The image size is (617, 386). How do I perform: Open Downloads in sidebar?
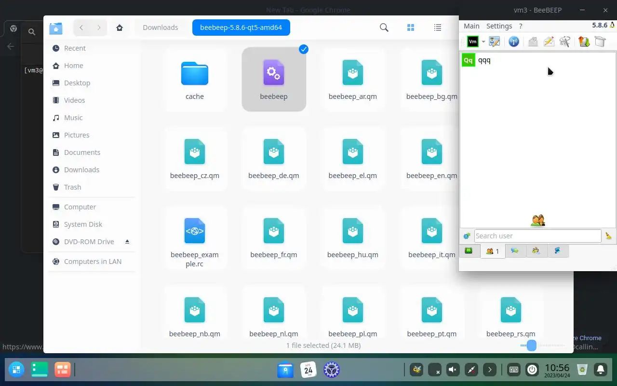click(92, 170)
